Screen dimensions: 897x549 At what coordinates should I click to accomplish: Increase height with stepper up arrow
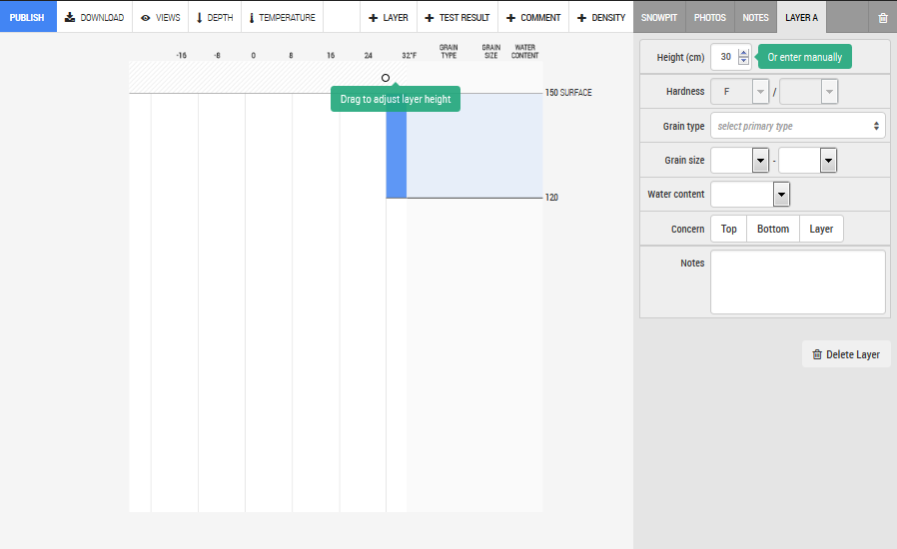coord(744,53)
